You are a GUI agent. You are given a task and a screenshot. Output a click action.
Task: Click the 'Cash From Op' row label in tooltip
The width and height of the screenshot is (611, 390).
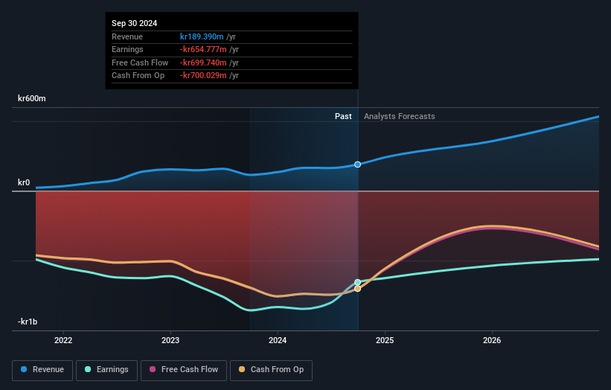[138, 76]
